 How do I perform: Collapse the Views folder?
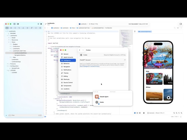9,42
